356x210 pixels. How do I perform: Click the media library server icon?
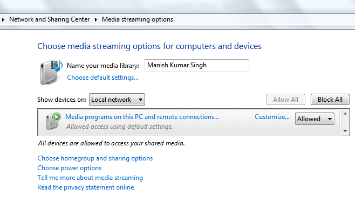(51, 72)
